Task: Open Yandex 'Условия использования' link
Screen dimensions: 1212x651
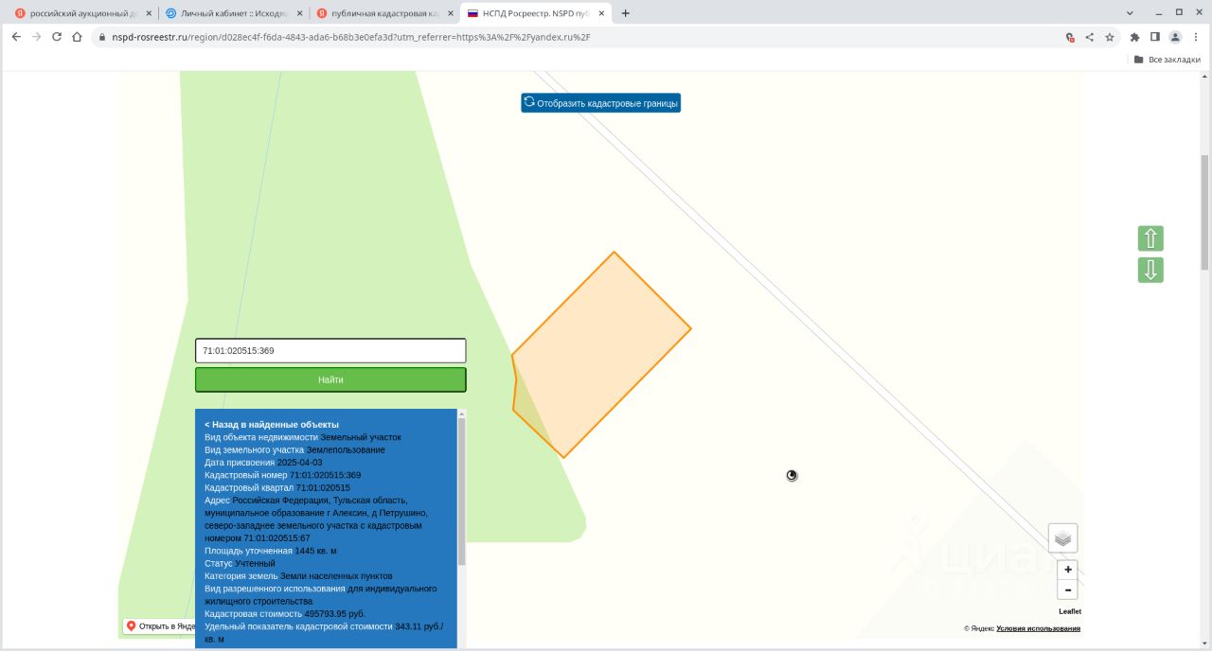Action: 1038,628
